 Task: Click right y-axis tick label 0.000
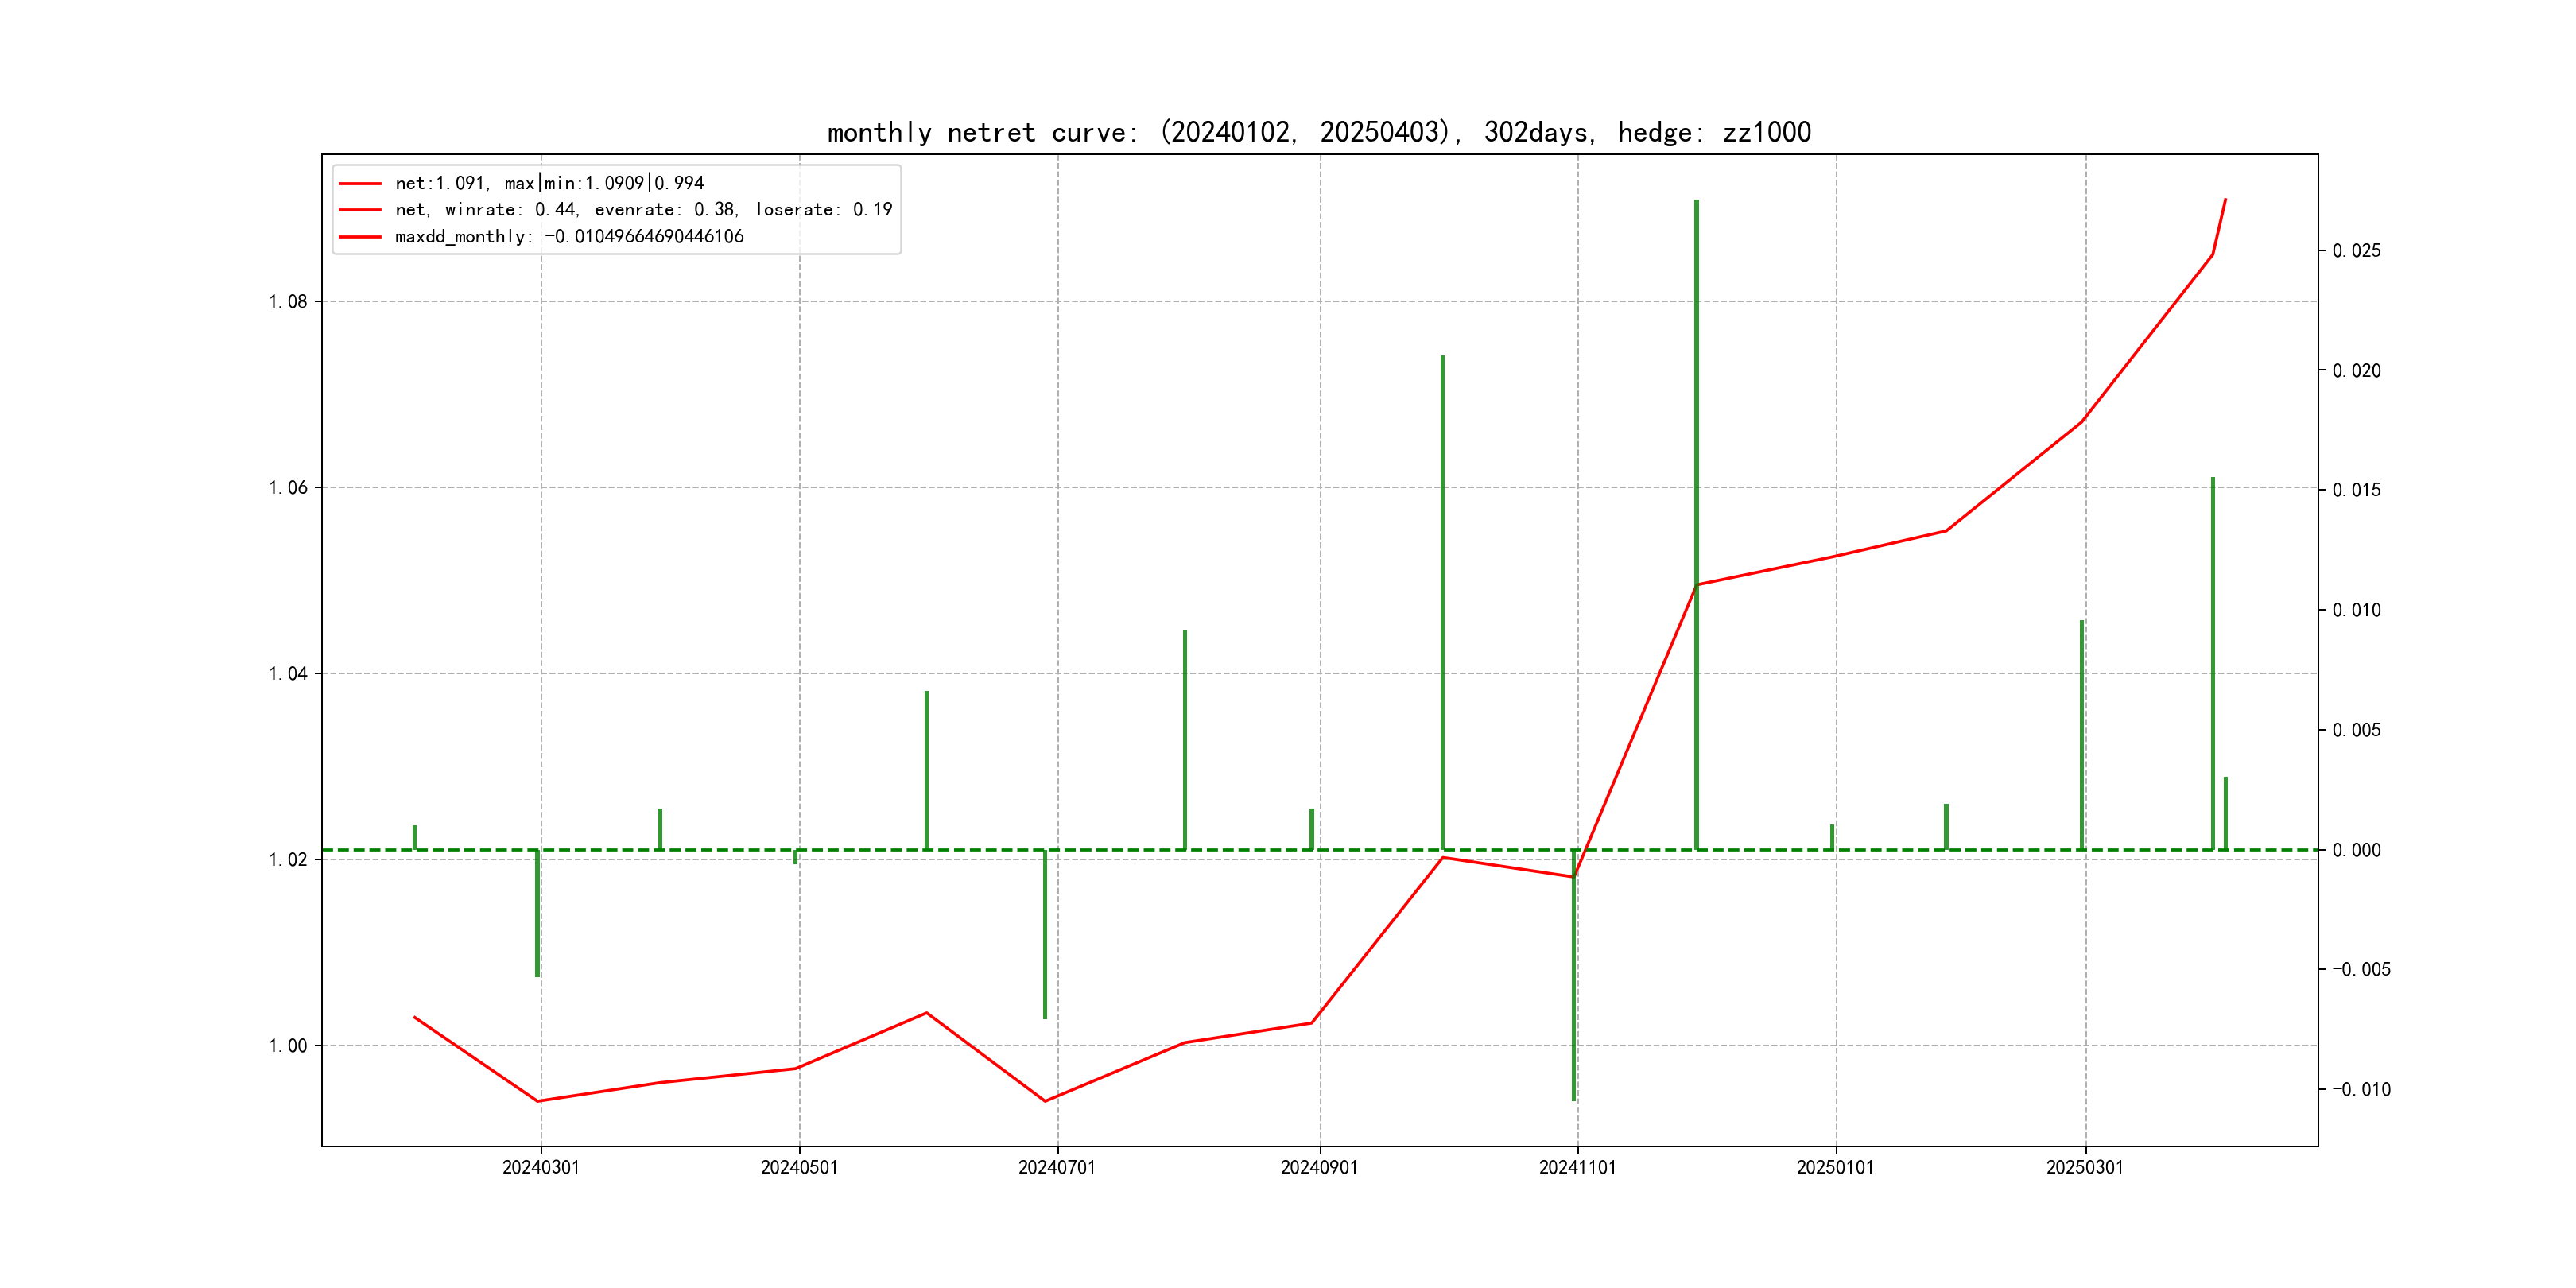(2356, 851)
